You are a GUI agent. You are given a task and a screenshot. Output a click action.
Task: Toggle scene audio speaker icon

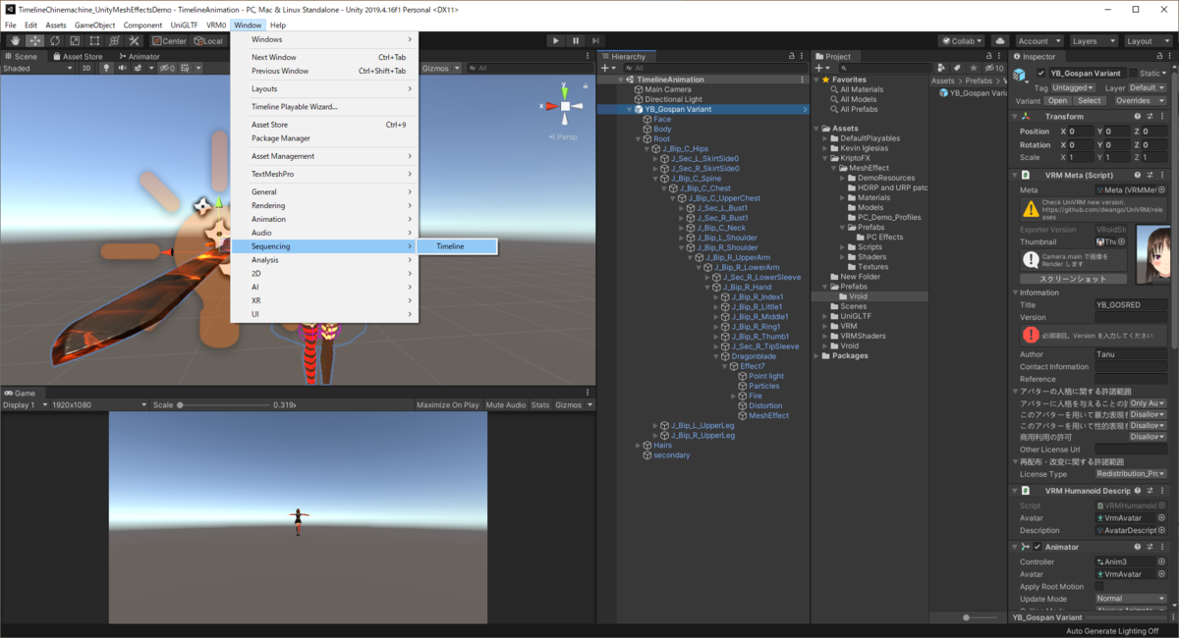(x=122, y=68)
